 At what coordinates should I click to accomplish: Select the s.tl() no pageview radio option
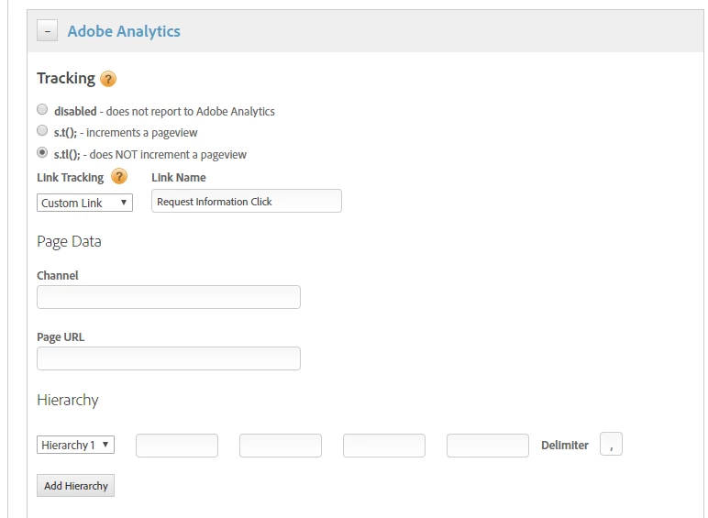coord(42,152)
